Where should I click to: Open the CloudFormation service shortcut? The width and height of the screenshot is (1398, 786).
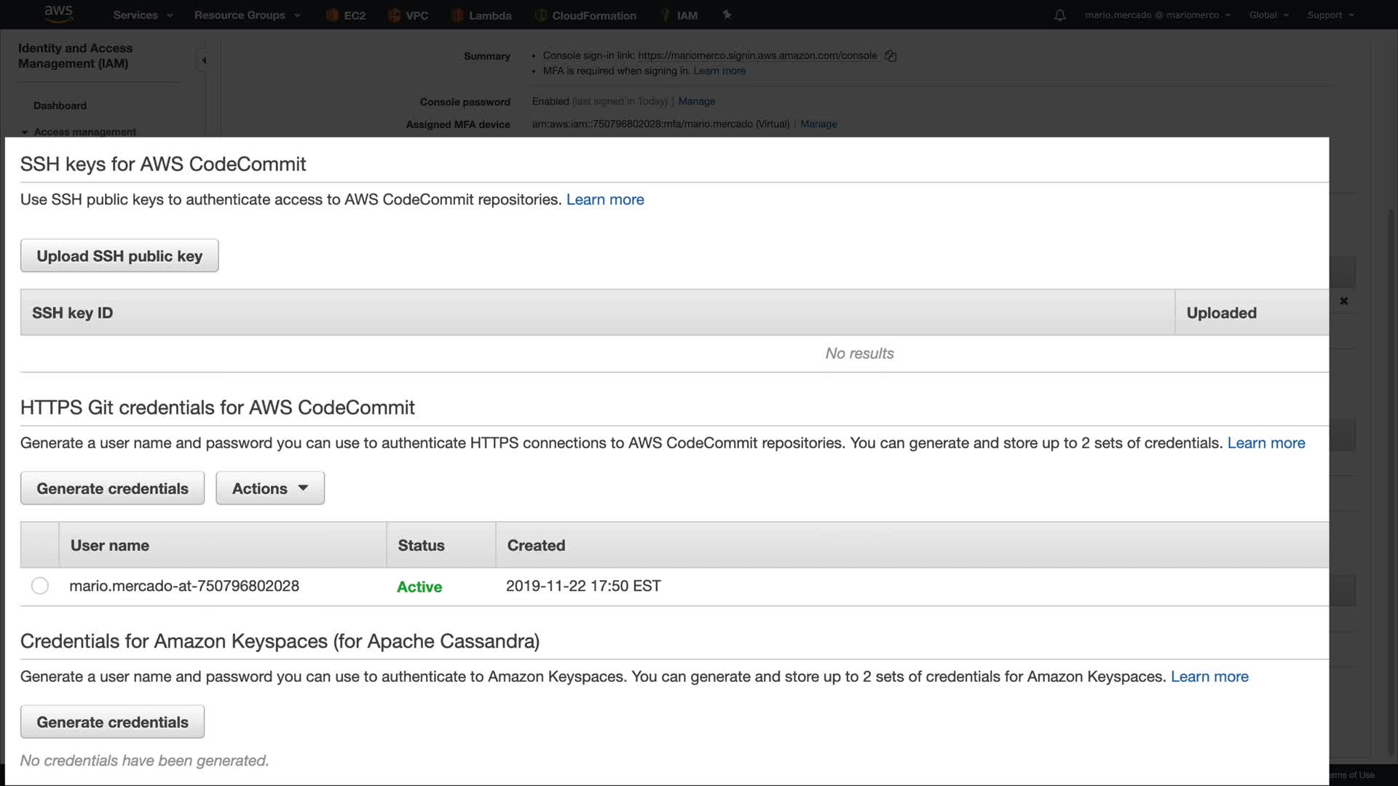pyautogui.click(x=585, y=15)
